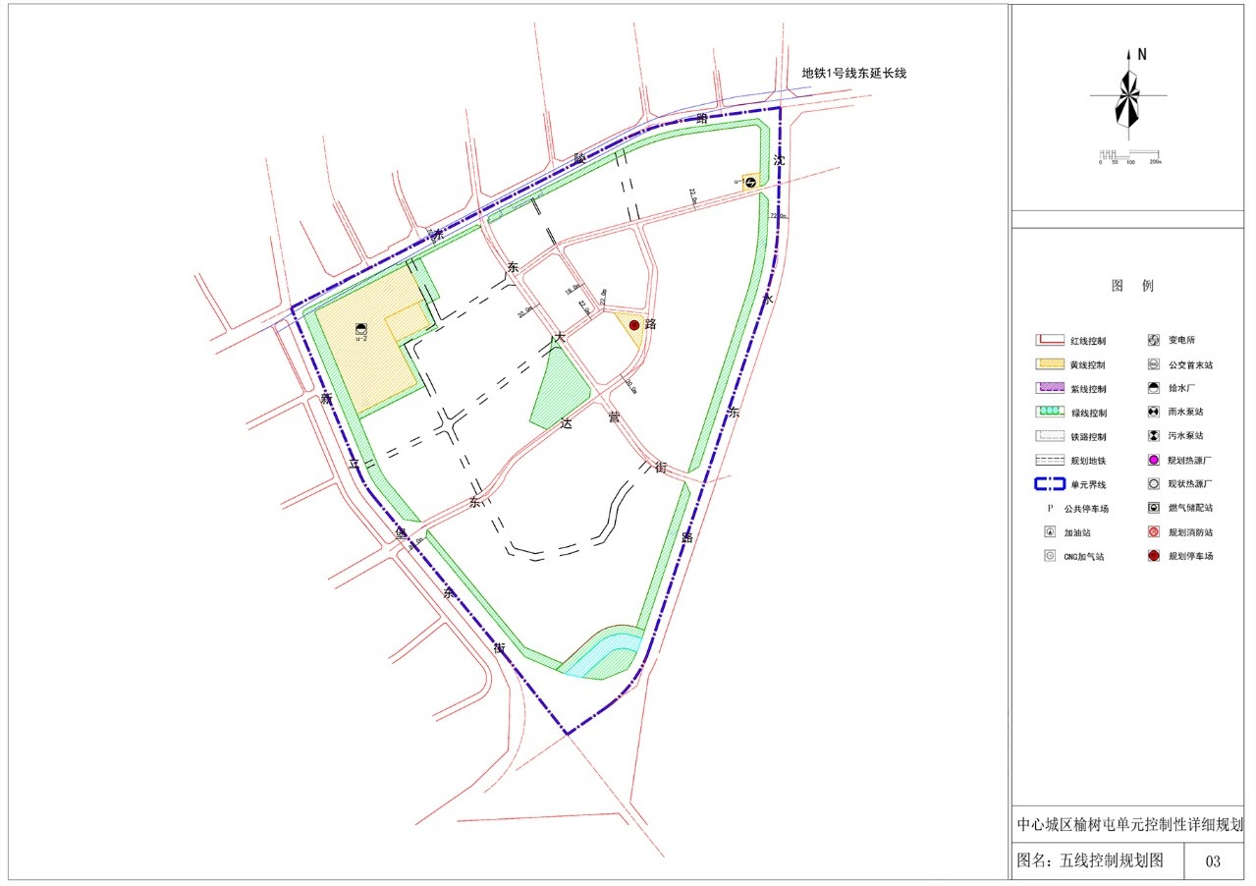Click the 公交首末站 legend symbol
This screenshot has width=1256, height=886.
1153,364
